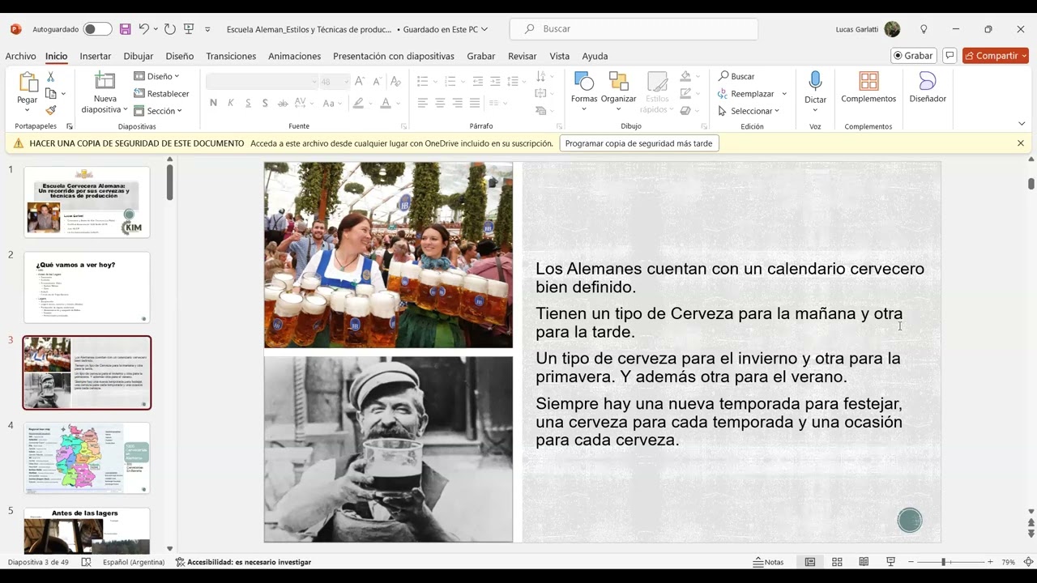Open the comments icon
The height and width of the screenshot is (583, 1037).
pyautogui.click(x=950, y=56)
